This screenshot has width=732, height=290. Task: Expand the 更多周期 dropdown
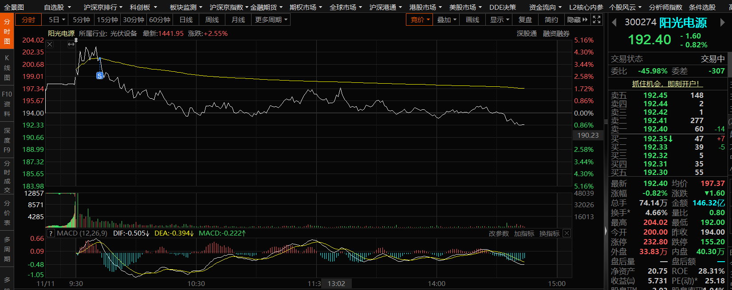(x=271, y=20)
